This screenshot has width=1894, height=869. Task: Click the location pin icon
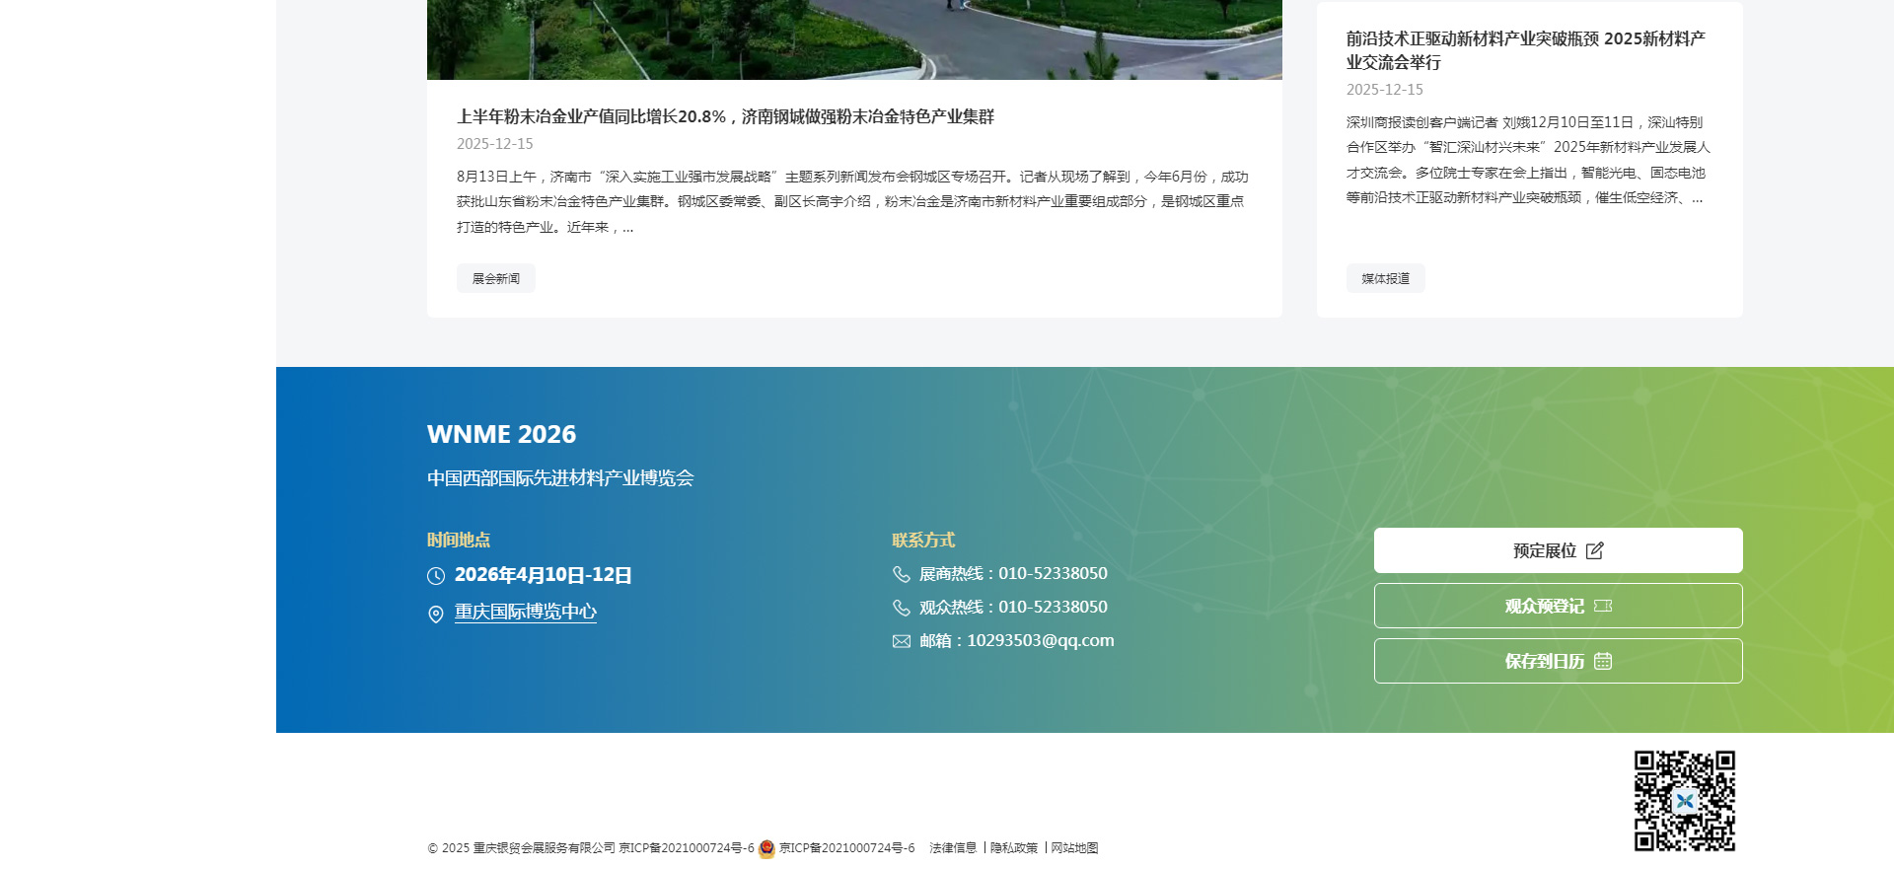(436, 615)
